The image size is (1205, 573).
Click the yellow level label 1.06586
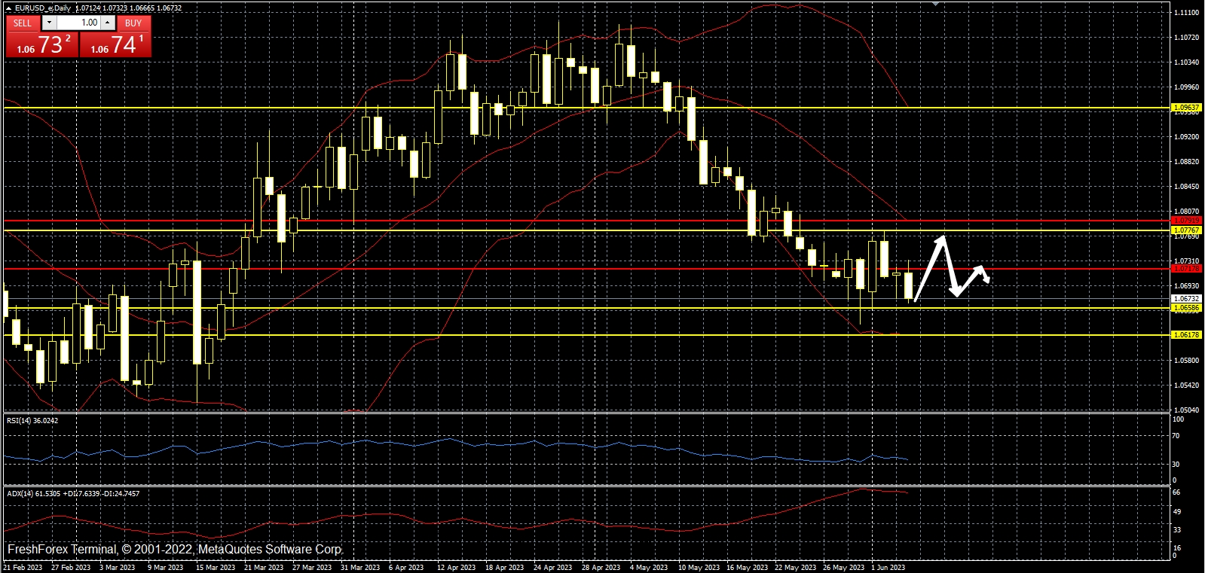point(1186,308)
